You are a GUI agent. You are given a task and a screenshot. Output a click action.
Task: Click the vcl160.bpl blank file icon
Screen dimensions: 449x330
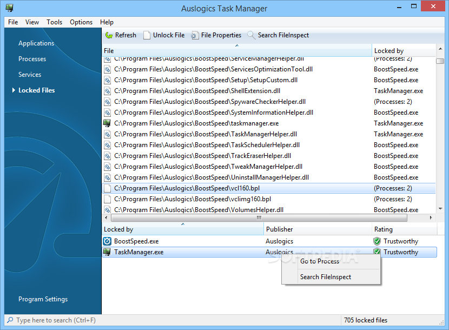click(108, 188)
